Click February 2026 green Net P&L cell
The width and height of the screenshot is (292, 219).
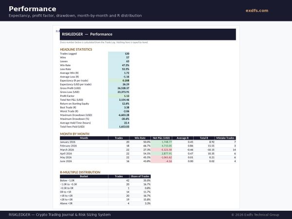point(161,146)
